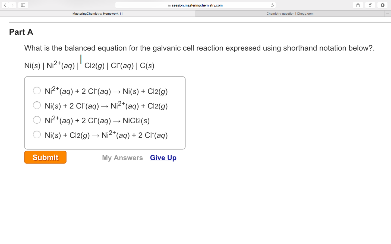
Task: Click the back navigation arrow
Action: 5,5
